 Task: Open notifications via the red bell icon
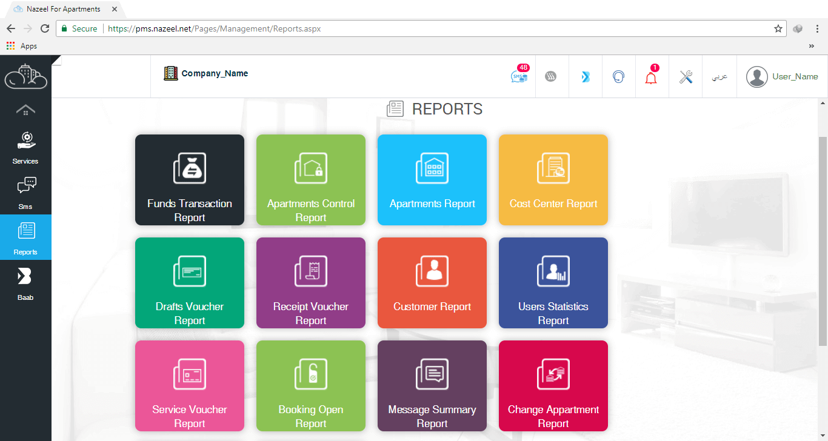(x=651, y=78)
